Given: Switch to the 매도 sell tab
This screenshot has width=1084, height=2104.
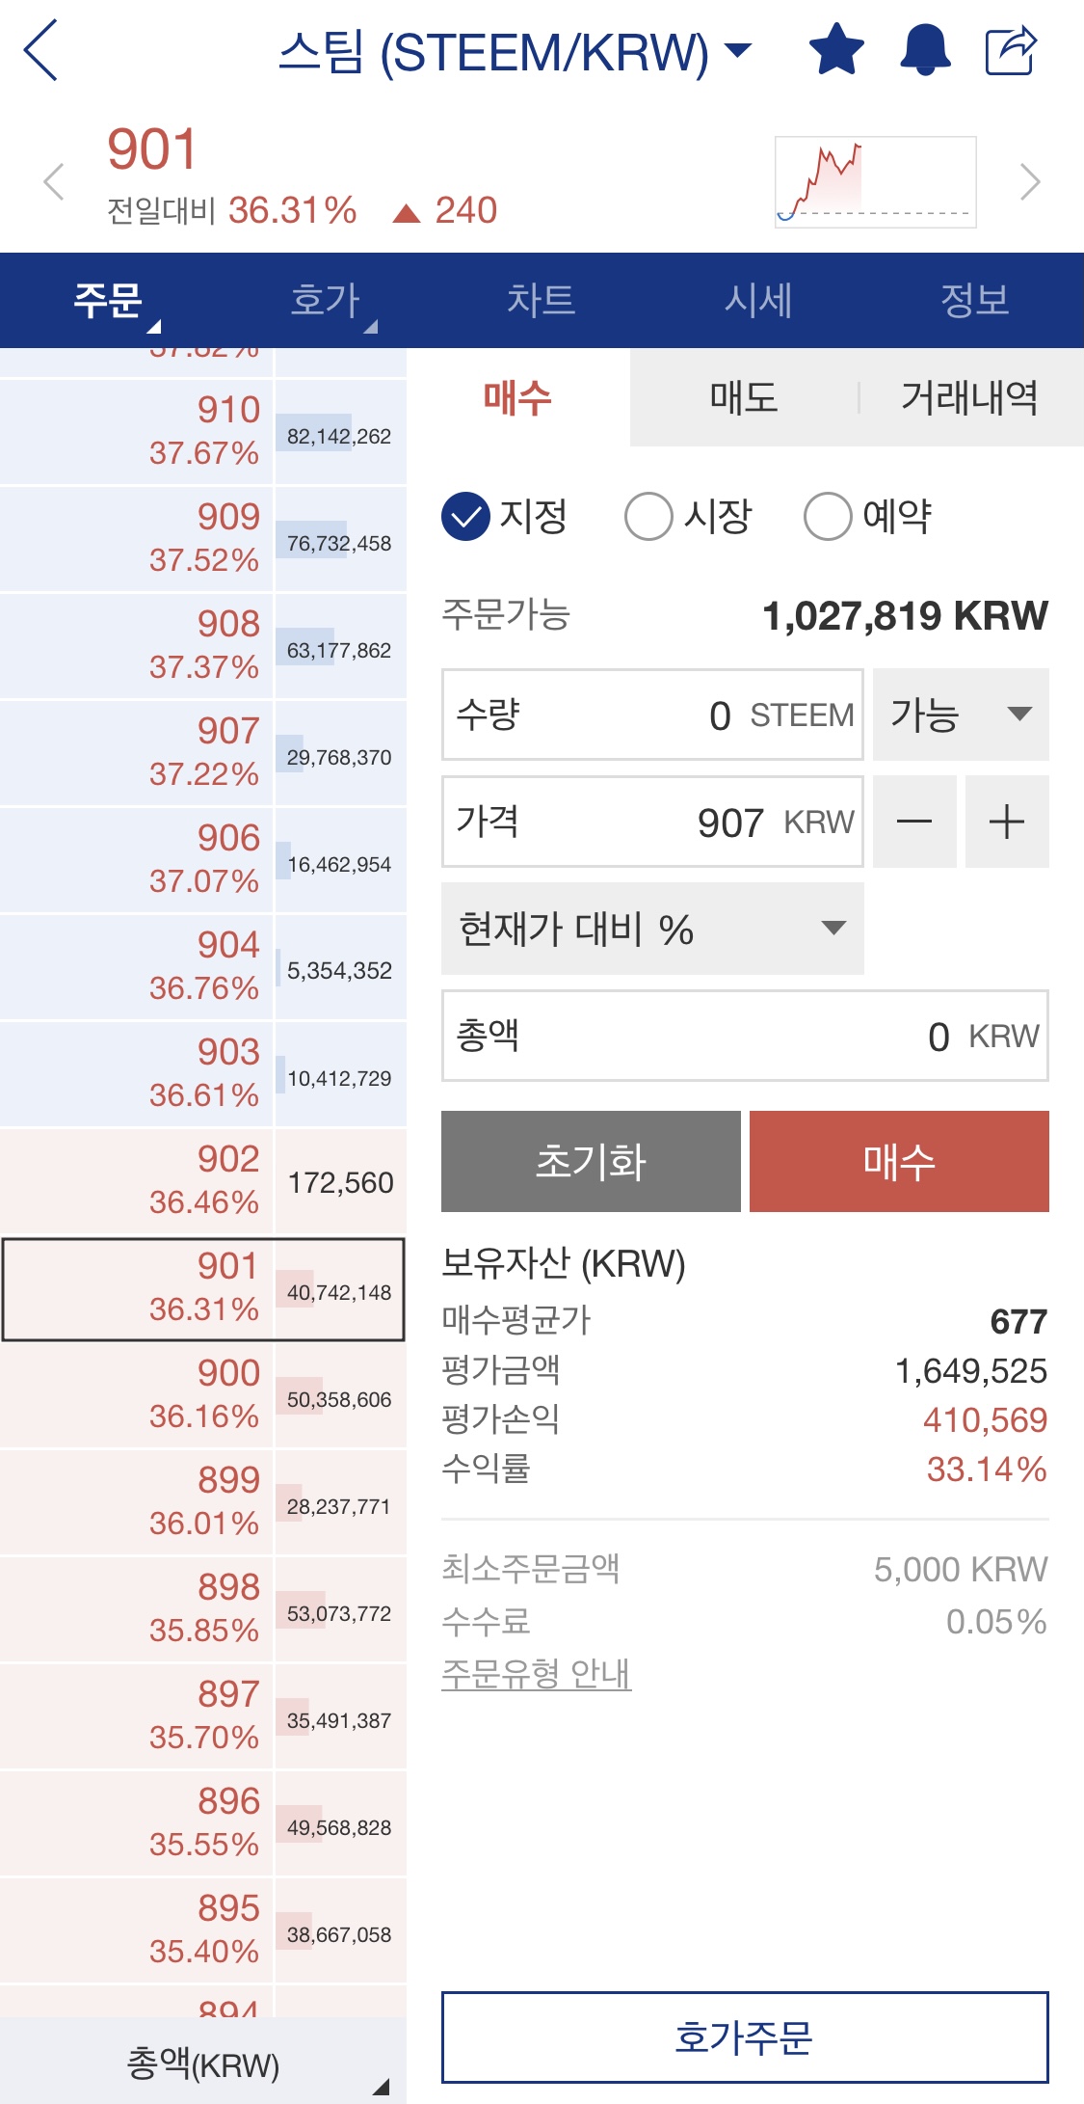Looking at the screenshot, I should coord(744,397).
